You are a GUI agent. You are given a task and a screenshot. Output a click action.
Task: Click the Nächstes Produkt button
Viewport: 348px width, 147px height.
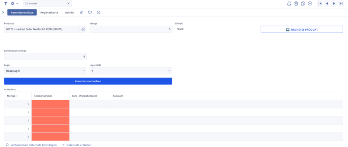[302, 30]
